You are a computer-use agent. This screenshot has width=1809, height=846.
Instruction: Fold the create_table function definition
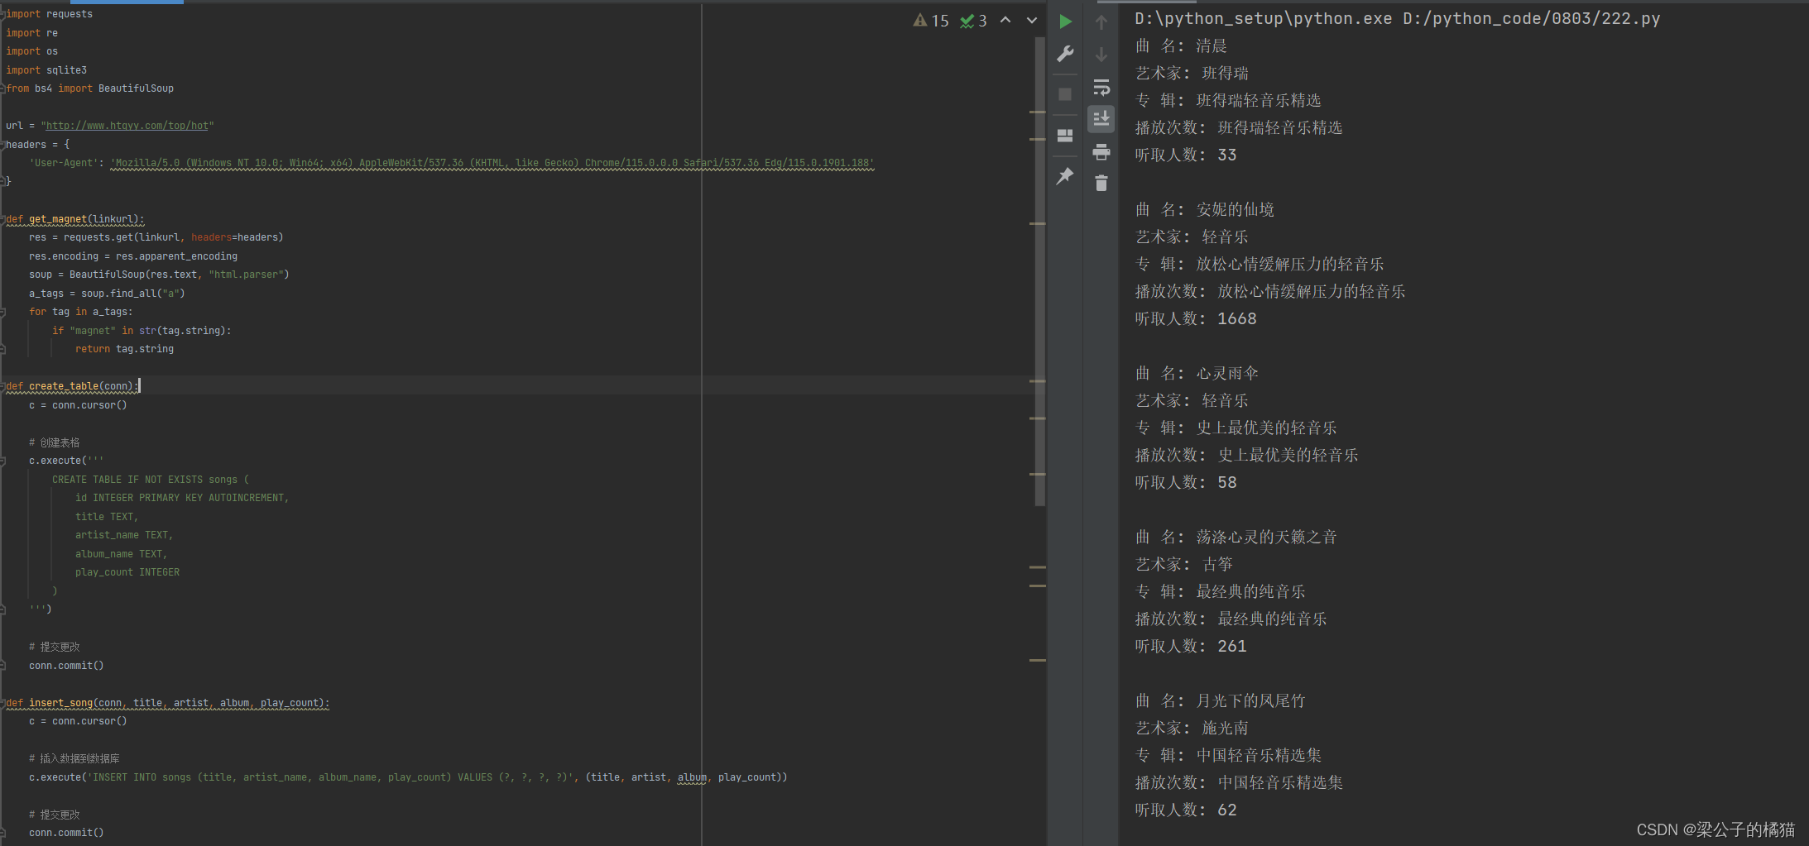[3, 386]
